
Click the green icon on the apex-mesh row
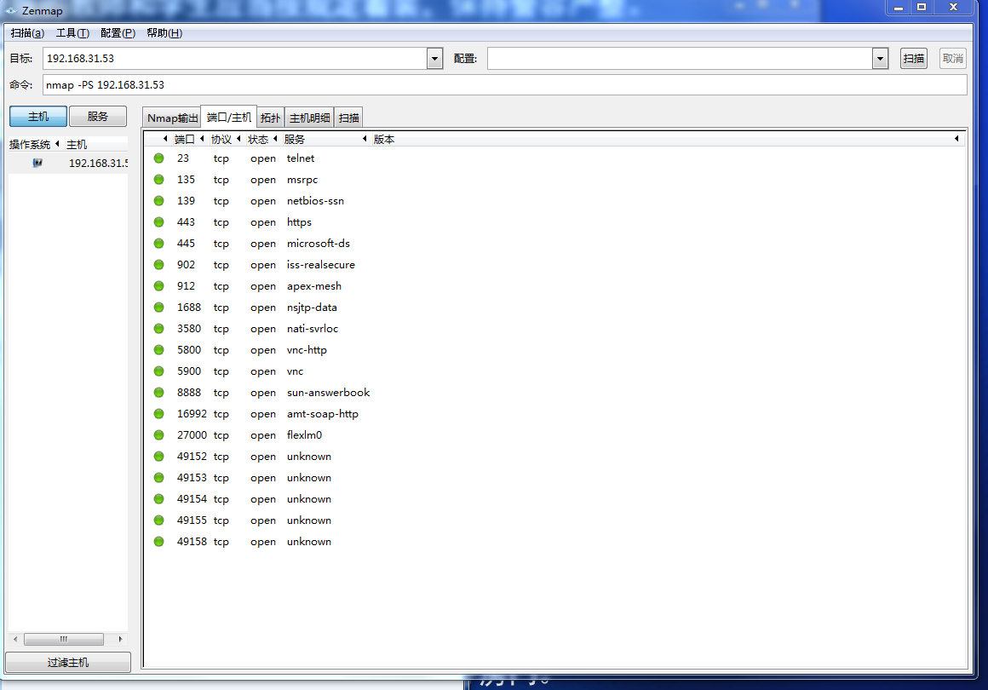point(158,286)
